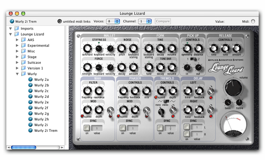Click the wah filter frequency knob
The image size is (265, 160).
[87, 91]
